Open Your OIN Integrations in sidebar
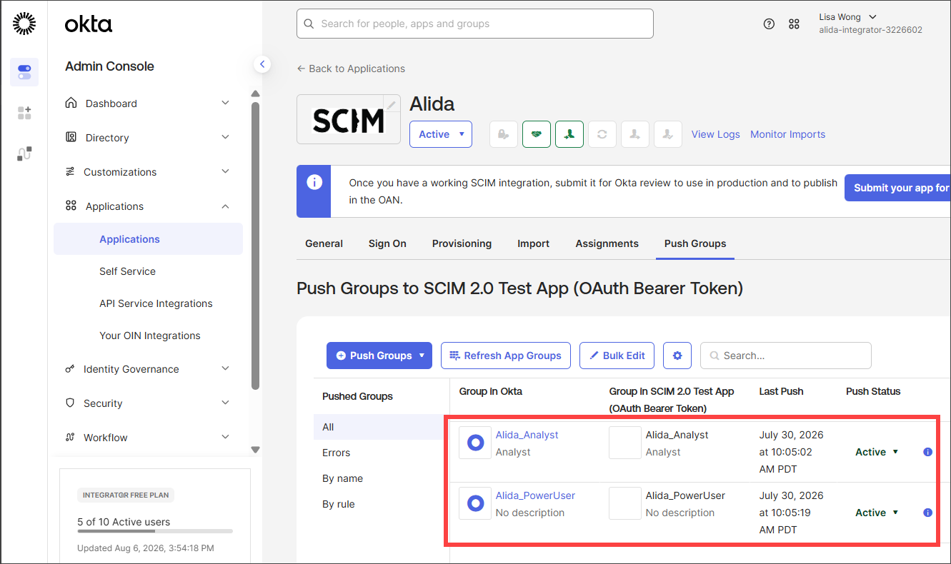951x564 pixels. pos(149,336)
